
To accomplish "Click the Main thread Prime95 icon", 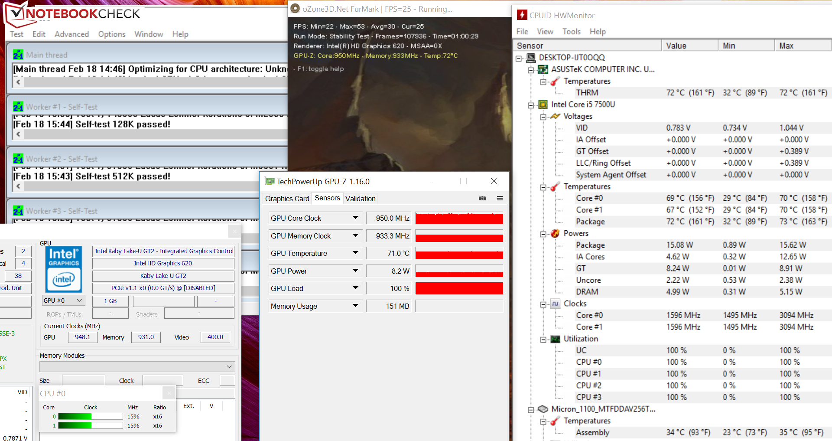I will pos(18,55).
